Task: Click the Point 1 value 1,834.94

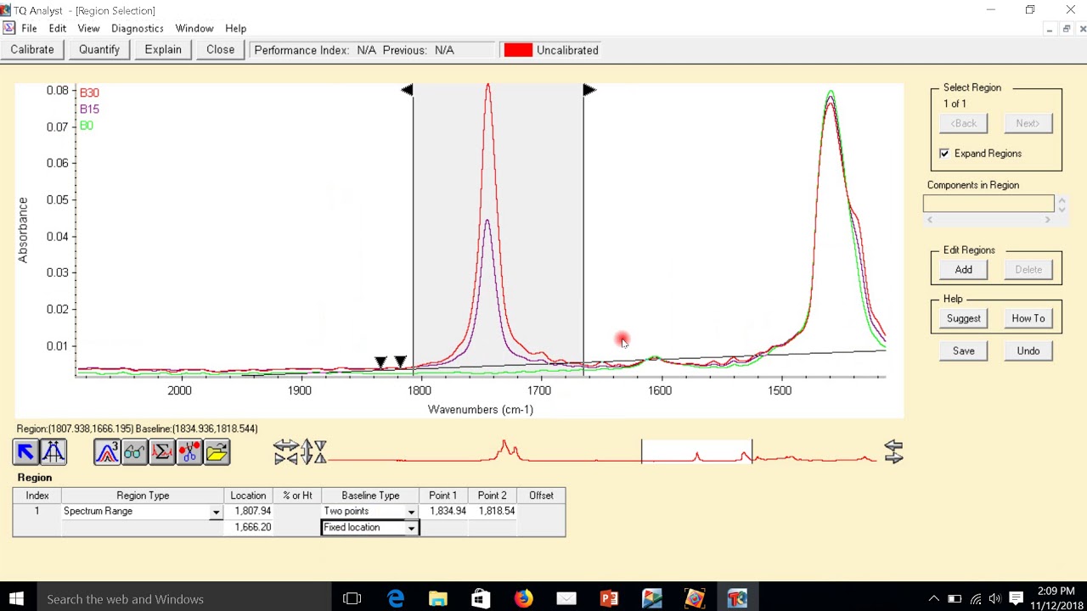Action: pyautogui.click(x=442, y=511)
